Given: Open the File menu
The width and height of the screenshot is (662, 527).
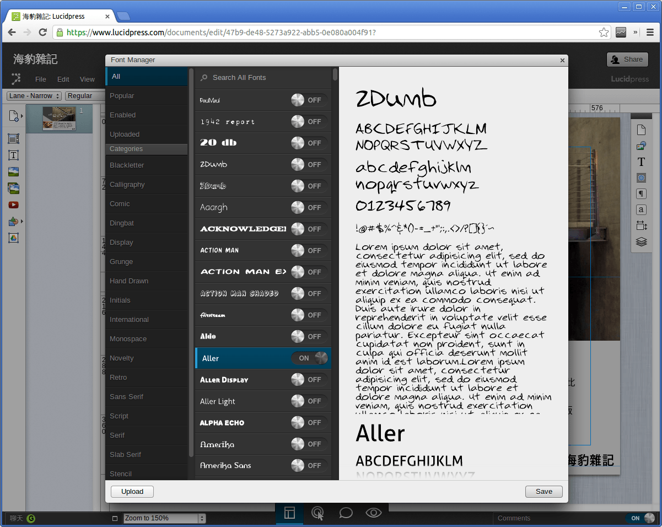Looking at the screenshot, I should tap(41, 79).
